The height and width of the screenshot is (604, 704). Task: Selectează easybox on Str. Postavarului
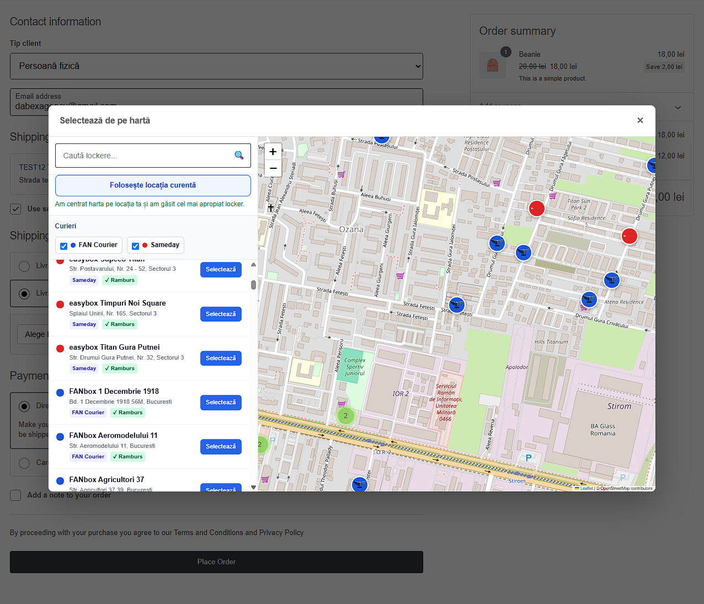tap(221, 270)
